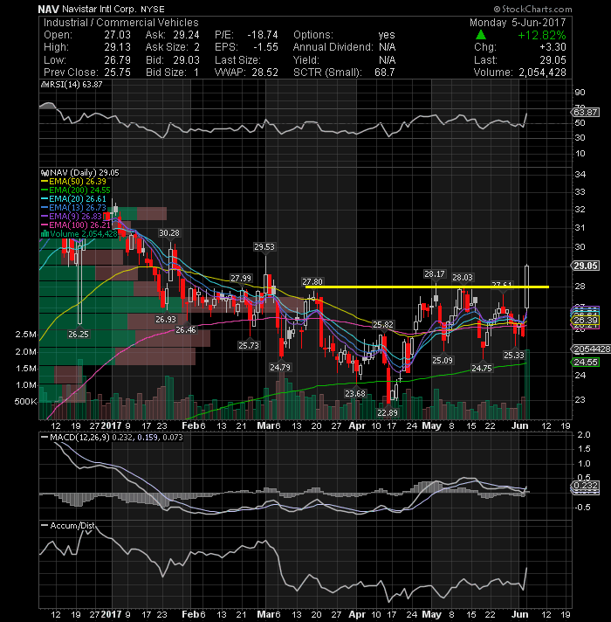
Task: Click the tall green latest volume bar
Action: pos(526,384)
